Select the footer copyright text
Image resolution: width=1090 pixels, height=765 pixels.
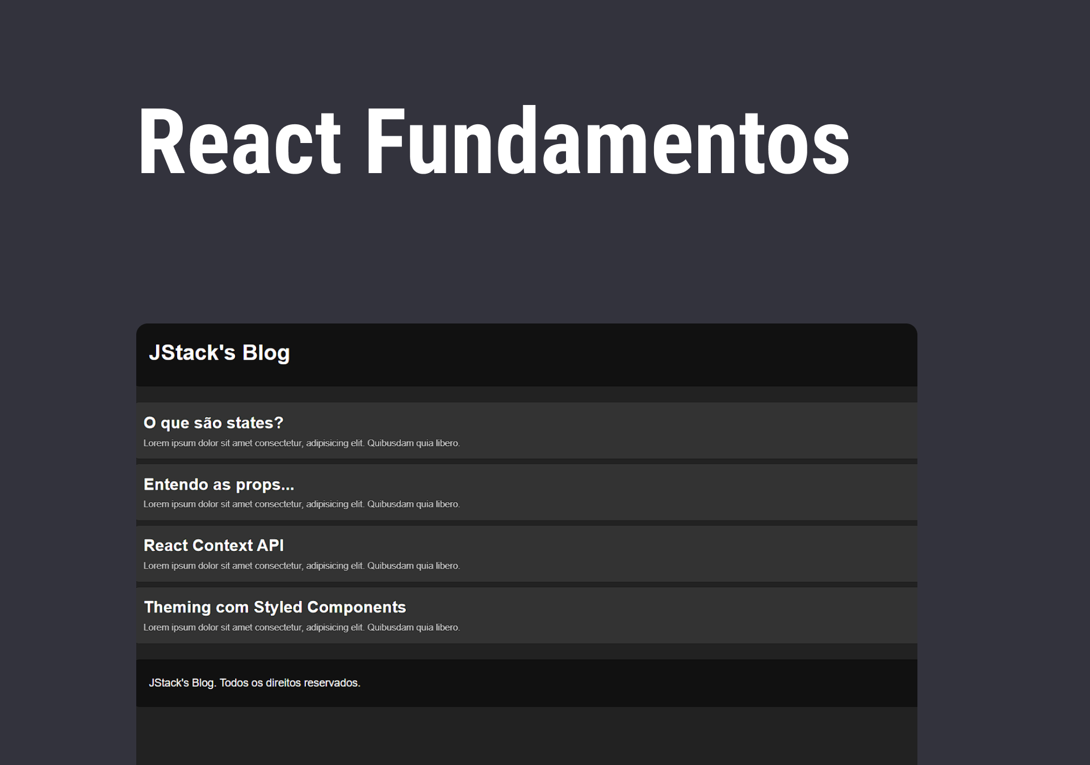point(254,684)
